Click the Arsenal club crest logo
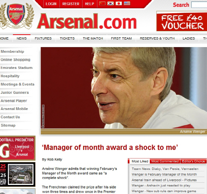The width and height of the screenshot is (207, 194). pos(16,16)
